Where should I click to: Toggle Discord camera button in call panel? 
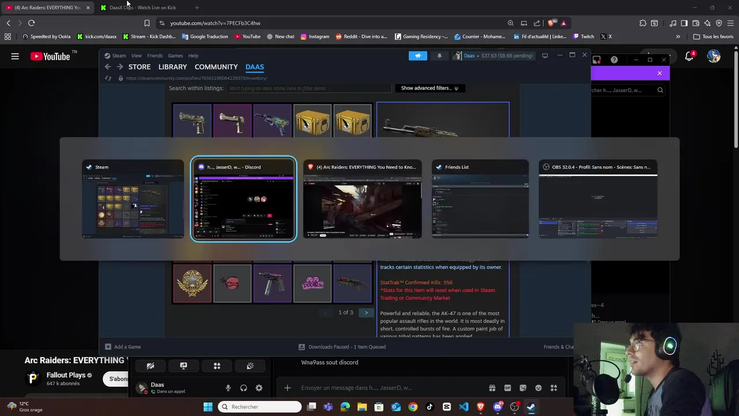coord(150,366)
